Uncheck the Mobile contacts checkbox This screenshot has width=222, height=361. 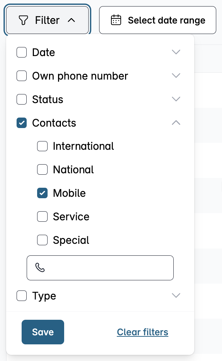coord(43,193)
